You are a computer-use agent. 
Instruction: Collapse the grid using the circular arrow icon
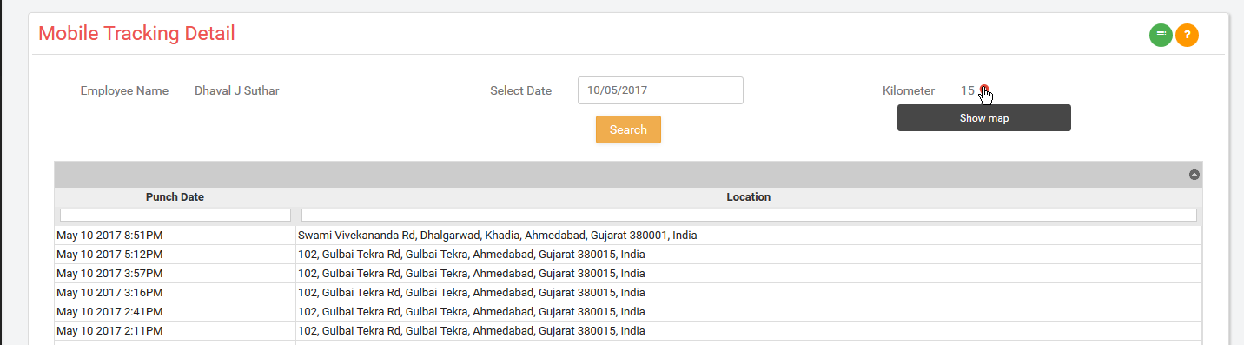click(x=1194, y=175)
